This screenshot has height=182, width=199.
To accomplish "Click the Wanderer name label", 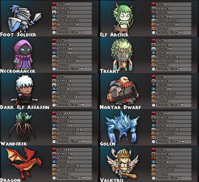I will (13, 144).
